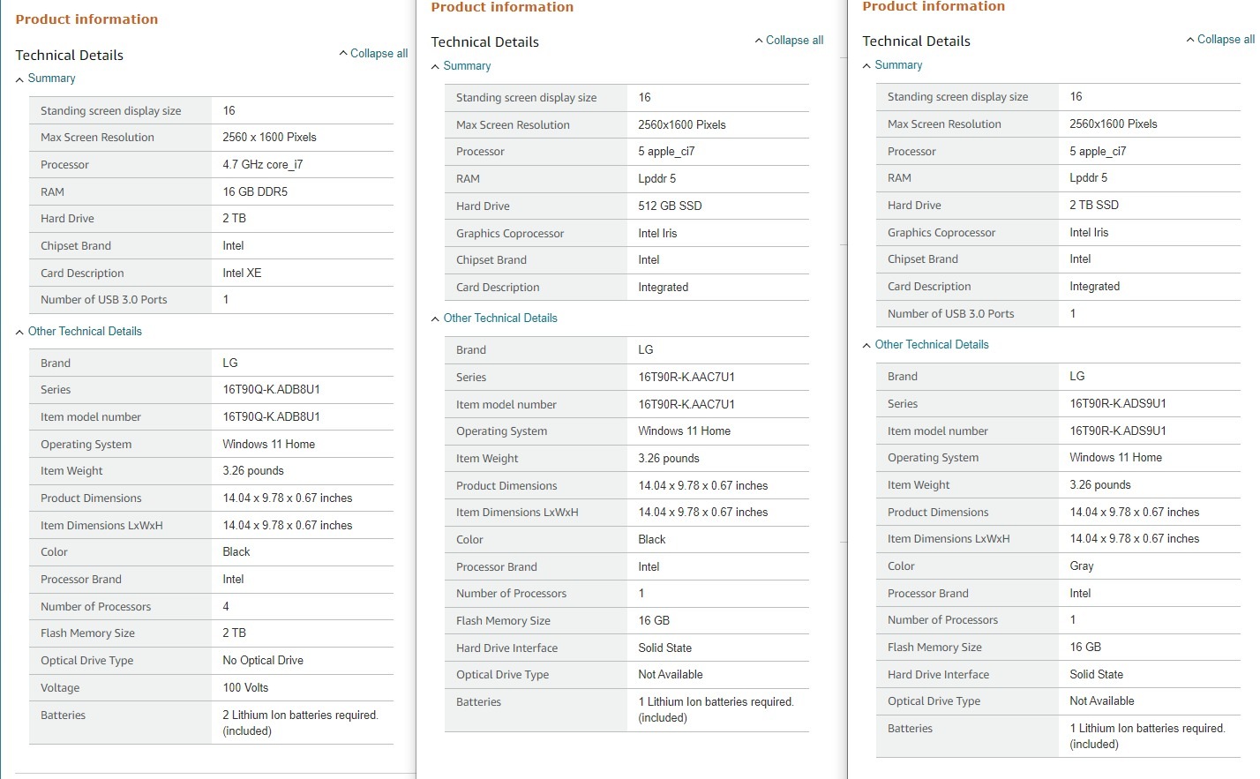
Task: Click Windows 11 Home value in right panel
Action: (x=1116, y=458)
